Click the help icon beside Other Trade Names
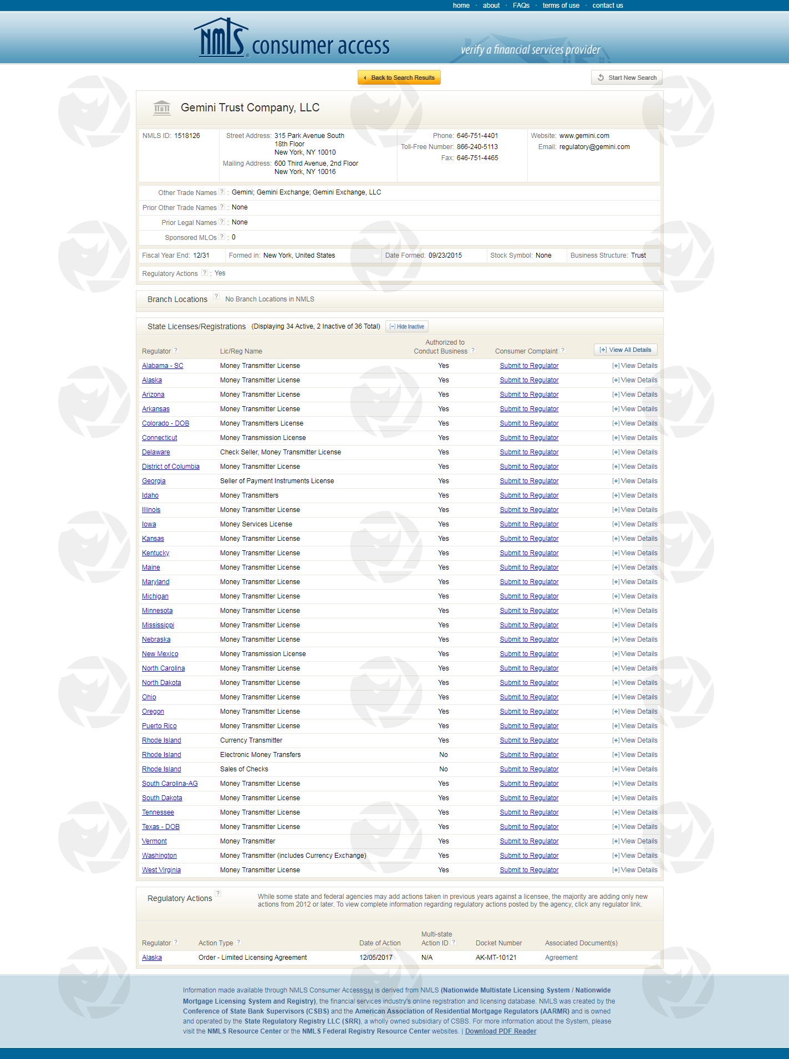Screen dimensions: 789x1059 click(x=222, y=192)
